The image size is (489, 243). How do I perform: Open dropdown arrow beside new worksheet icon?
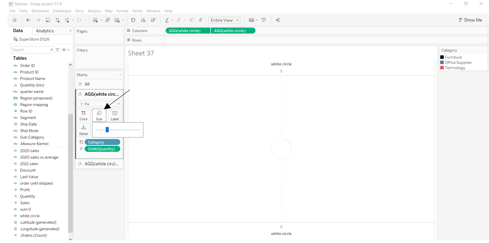tap(101, 20)
